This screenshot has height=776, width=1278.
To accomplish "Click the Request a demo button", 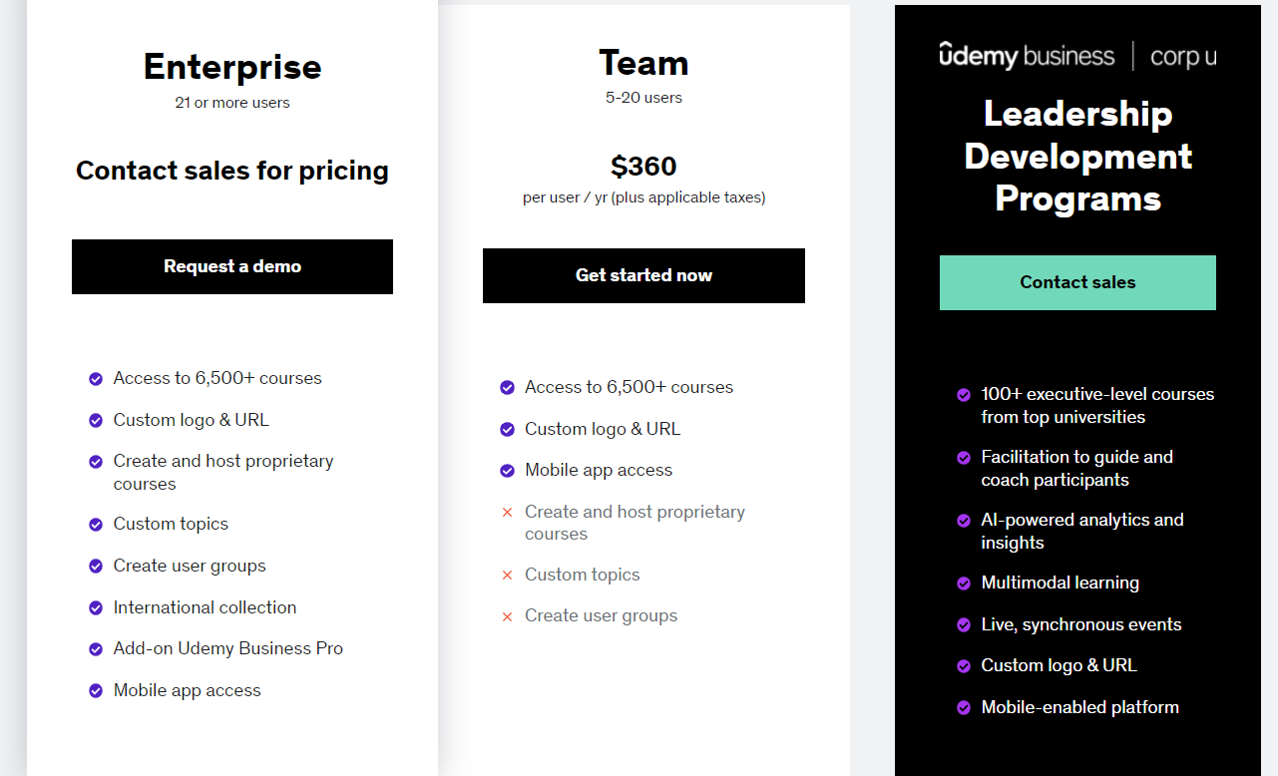I will tap(232, 266).
